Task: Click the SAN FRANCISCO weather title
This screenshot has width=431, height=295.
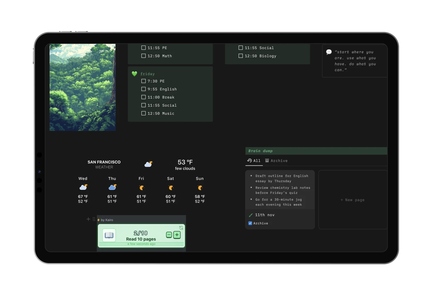Action: [x=104, y=162]
